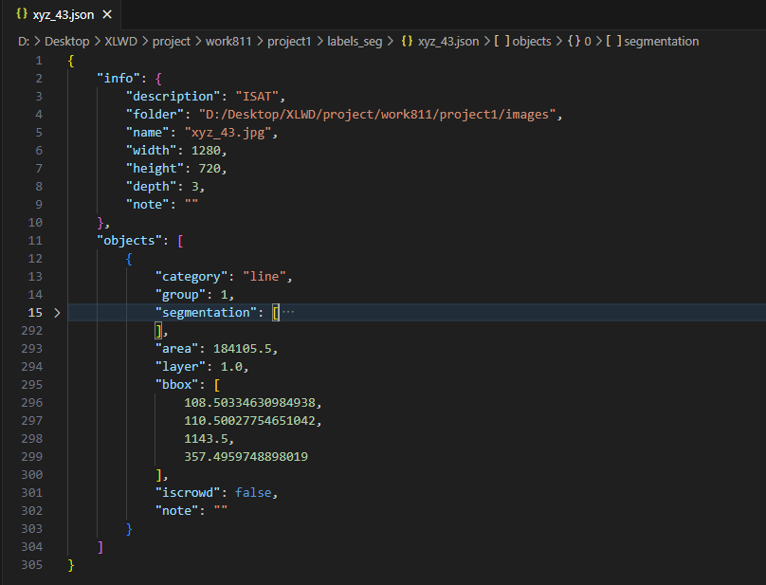766x585 pixels.
Task: Click the bbox value 110.50027754651042
Action: (x=249, y=421)
